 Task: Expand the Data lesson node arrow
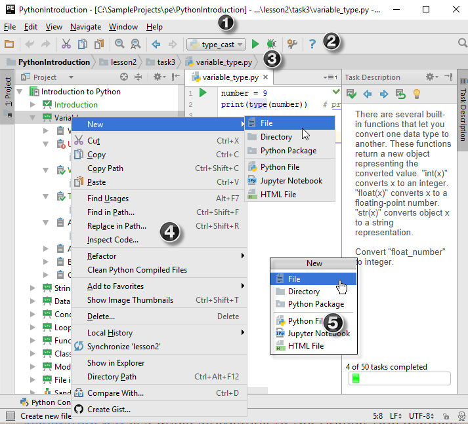[33, 301]
